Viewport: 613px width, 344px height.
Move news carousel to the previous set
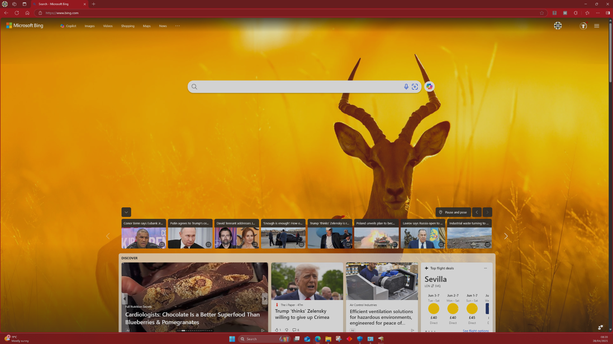108,236
